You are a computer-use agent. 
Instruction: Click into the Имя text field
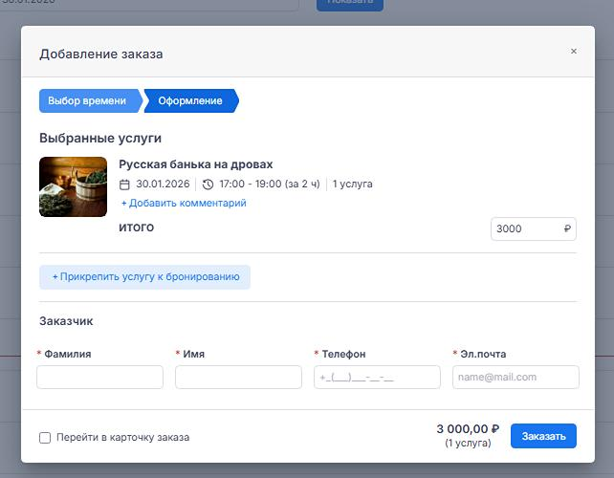238,377
